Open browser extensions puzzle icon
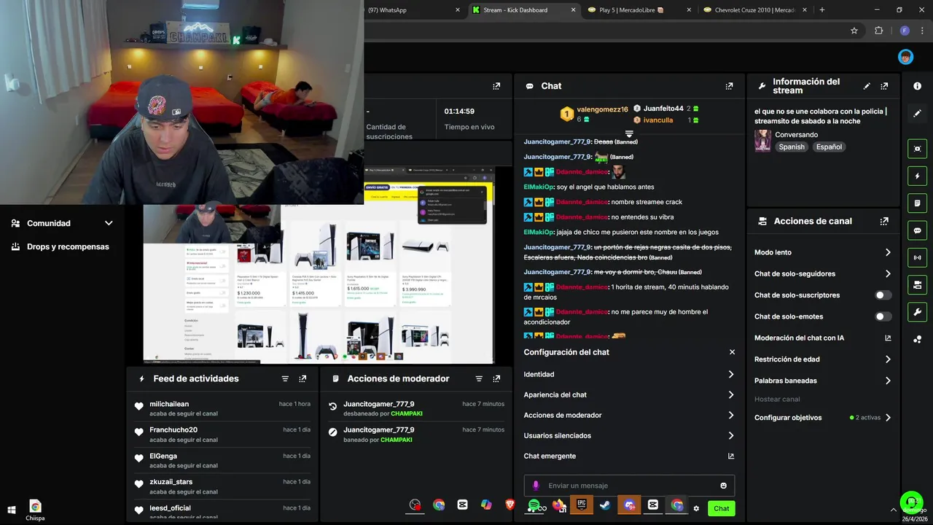This screenshot has height=525, width=933. coord(878,31)
